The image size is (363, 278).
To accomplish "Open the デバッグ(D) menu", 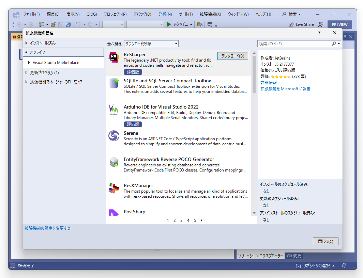I will (142, 14).
